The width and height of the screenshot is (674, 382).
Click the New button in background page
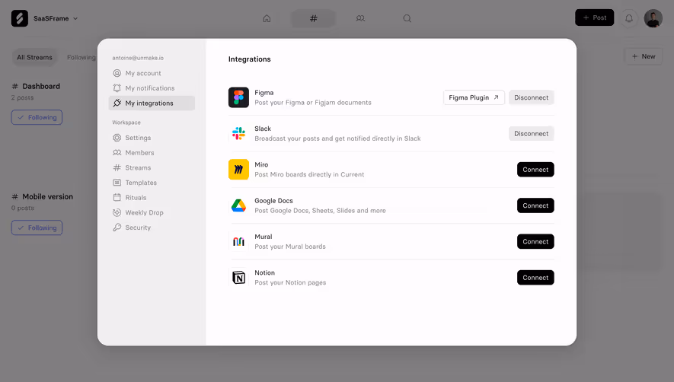(643, 56)
